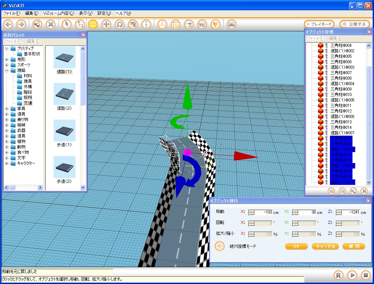Image resolution: width=374 pixels, height=284 pixels.
Task: Select the 照明 subfolder
Action: 28,98
